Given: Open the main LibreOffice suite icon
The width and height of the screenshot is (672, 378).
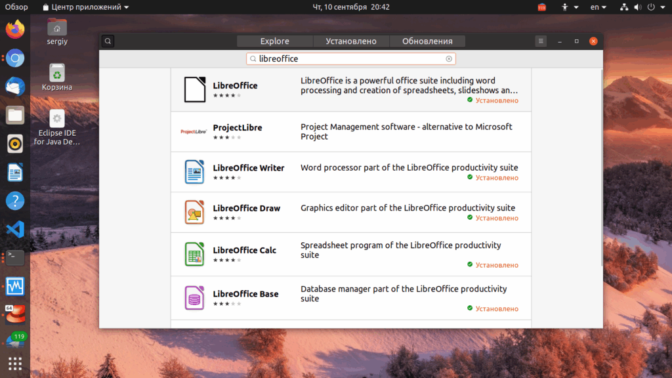Looking at the screenshot, I should [x=194, y=89].
